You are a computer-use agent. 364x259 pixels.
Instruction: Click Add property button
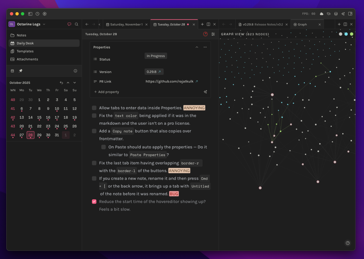pyautogui.click(x=106, y=92)
